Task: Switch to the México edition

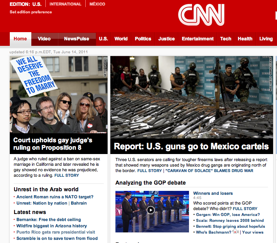Action: click(x=97, y=4)
